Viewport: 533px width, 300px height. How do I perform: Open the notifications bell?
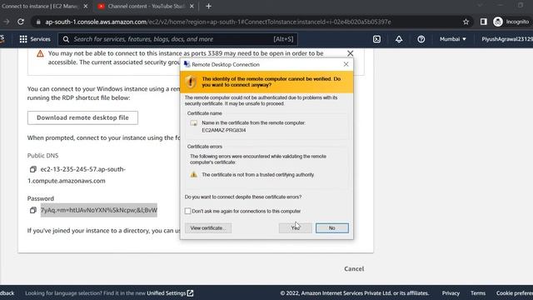click(399, 39)
